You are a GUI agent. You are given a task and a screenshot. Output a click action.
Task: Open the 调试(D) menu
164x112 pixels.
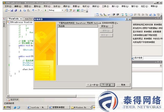click(x=67, y=6)
